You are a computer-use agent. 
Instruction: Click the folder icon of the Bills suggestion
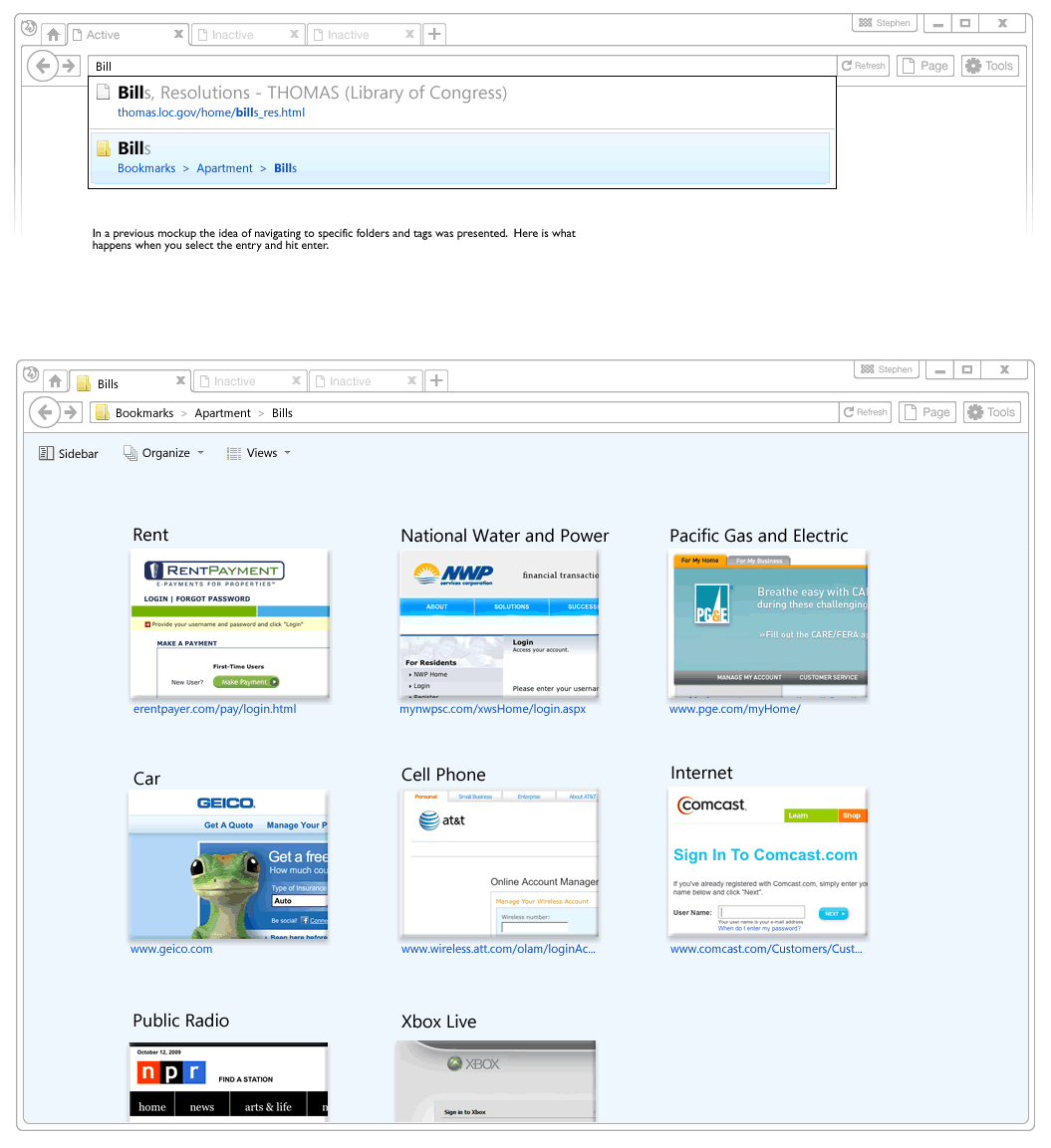[x=104, y=148]
